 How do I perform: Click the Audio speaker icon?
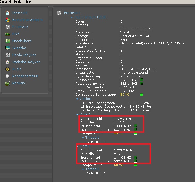click(8, 69)
